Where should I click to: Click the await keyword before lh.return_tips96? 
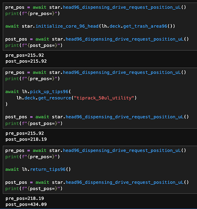point(12,169)
